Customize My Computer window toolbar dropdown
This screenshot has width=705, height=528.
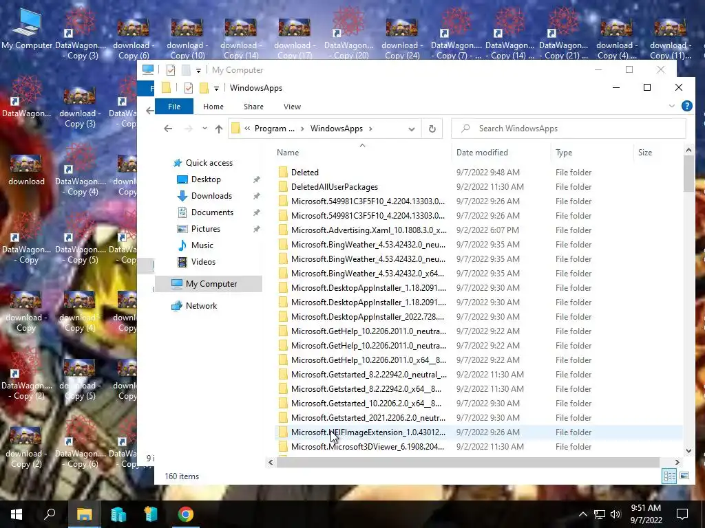pos(198,71)
